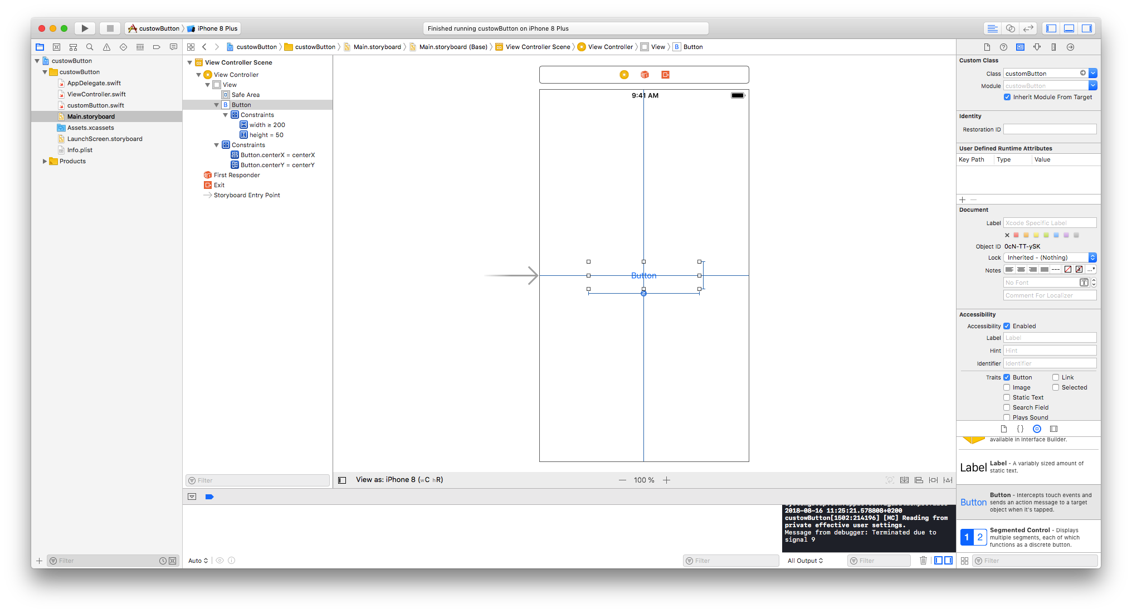
Task: Open ViewController.swift file
Action: tap(96, 95)
